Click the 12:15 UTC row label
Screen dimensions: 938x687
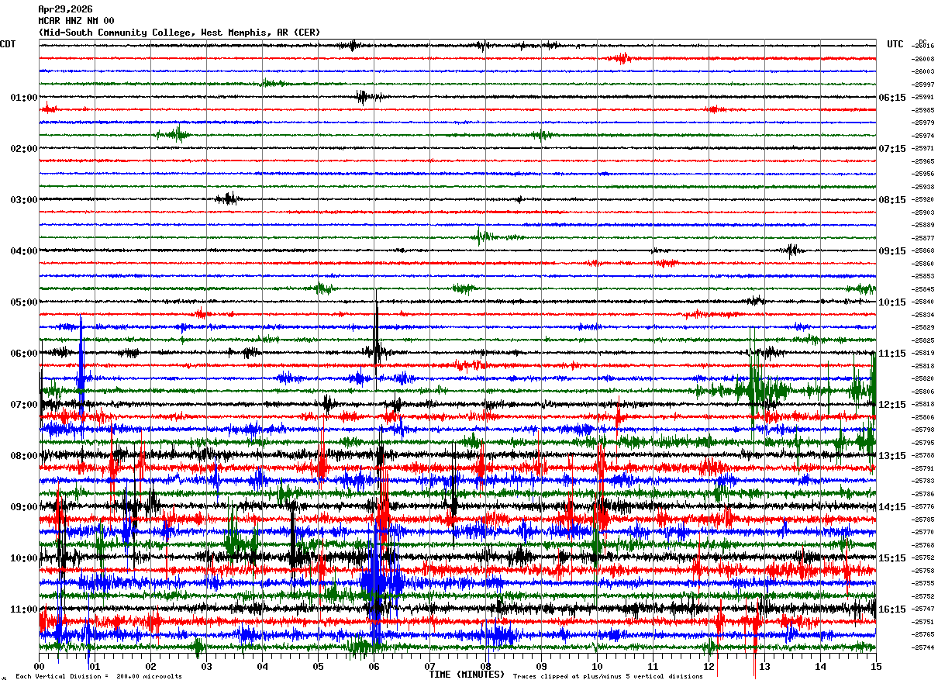(x=892, y=404)
